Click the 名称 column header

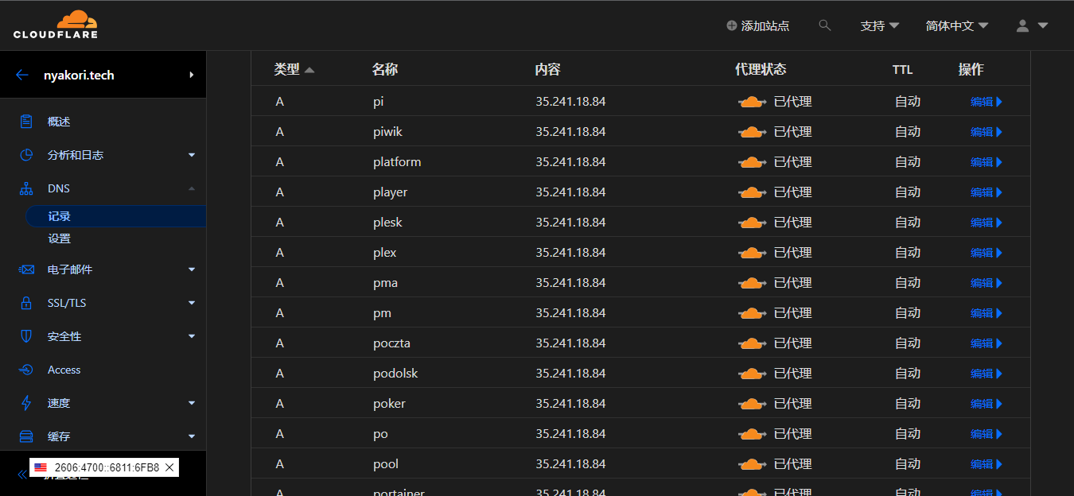pyautogui.click(x=385, y=70)
